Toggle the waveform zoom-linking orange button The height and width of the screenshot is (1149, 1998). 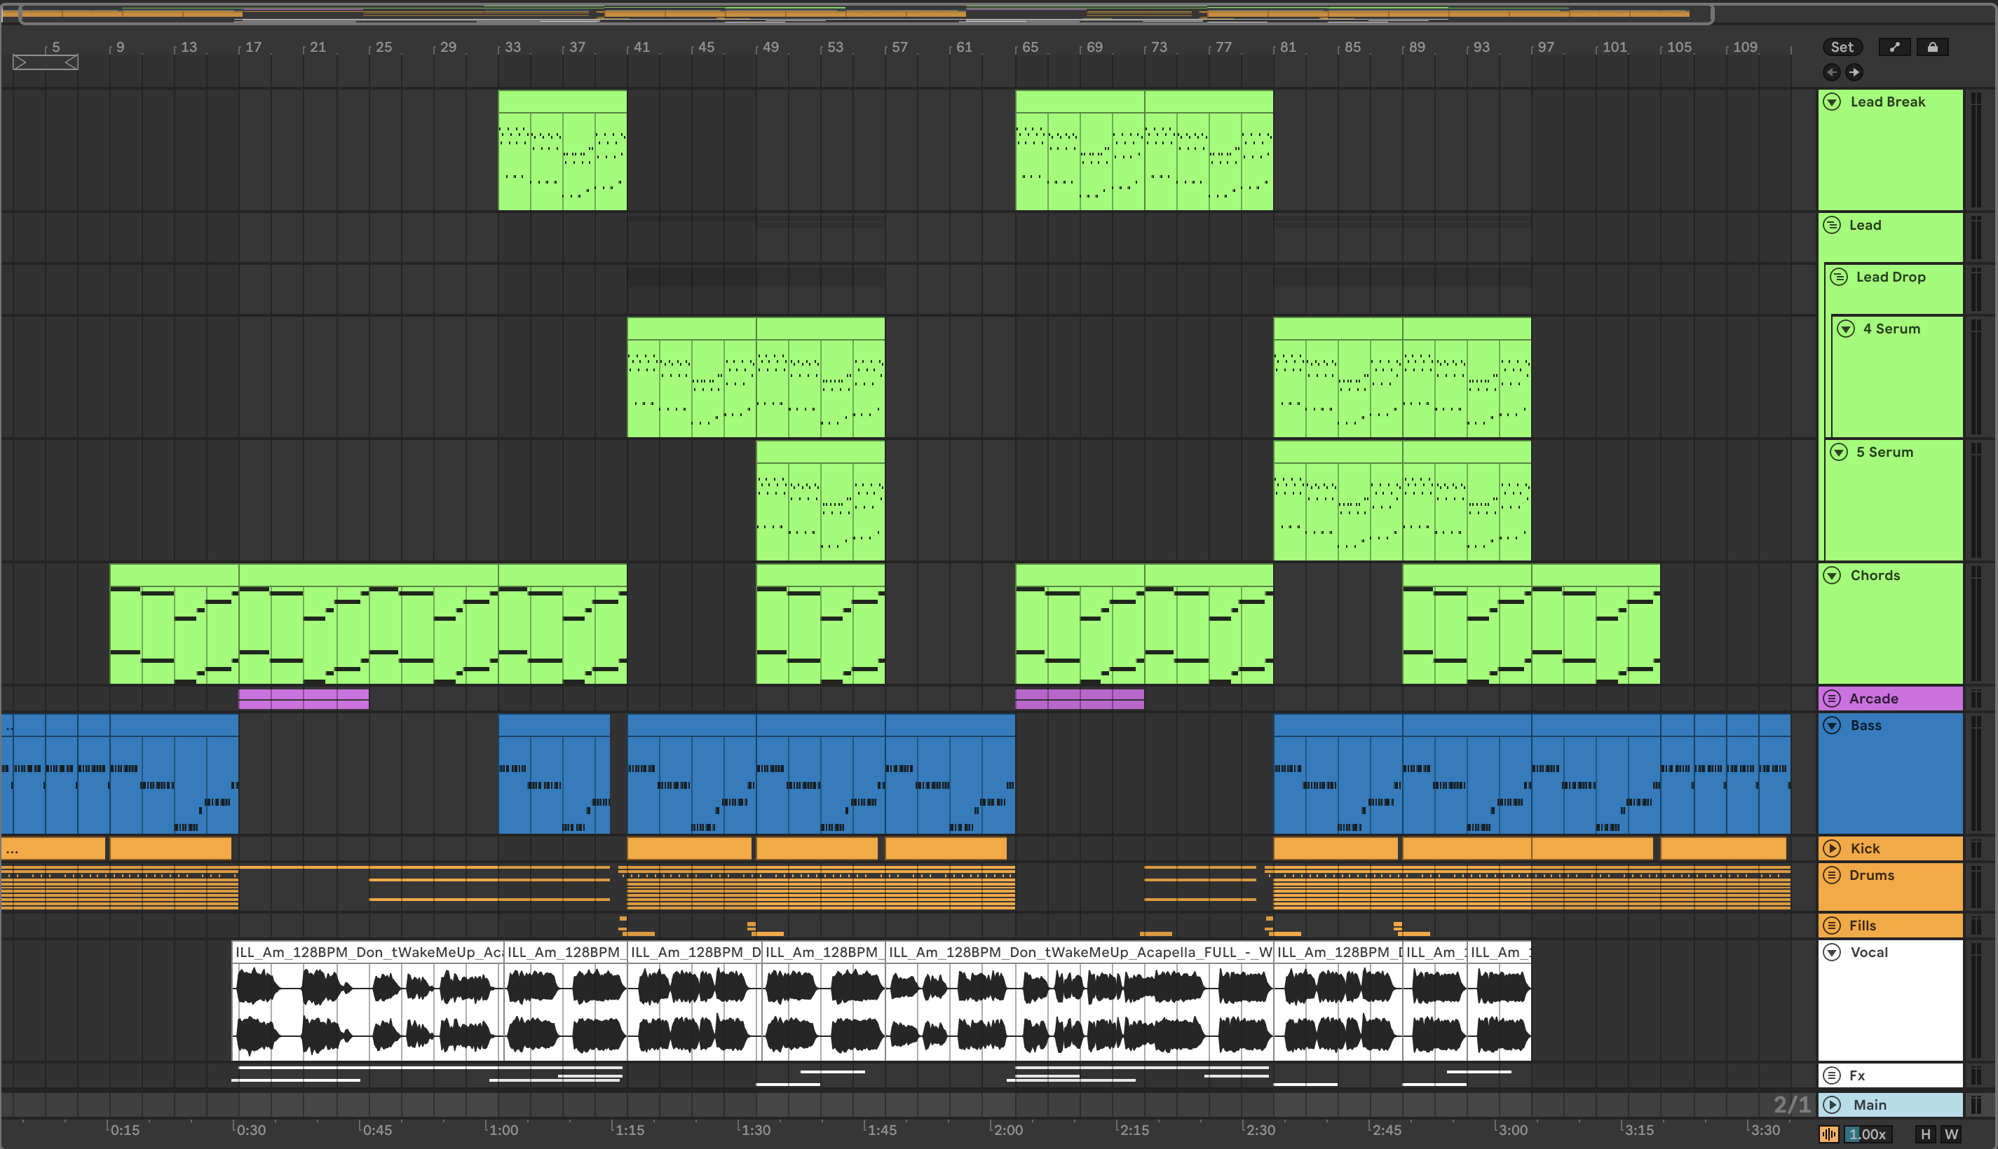(1828, 1134)
